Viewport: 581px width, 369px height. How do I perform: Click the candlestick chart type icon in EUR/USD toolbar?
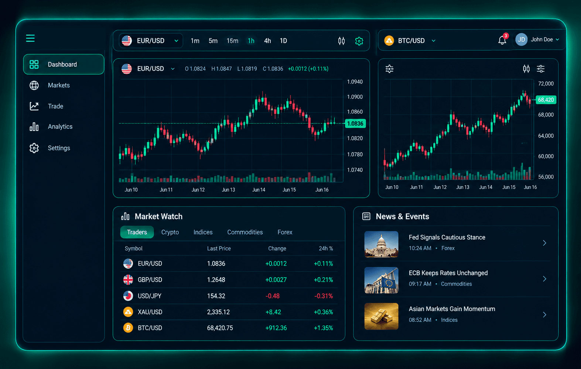pos(342,41)
